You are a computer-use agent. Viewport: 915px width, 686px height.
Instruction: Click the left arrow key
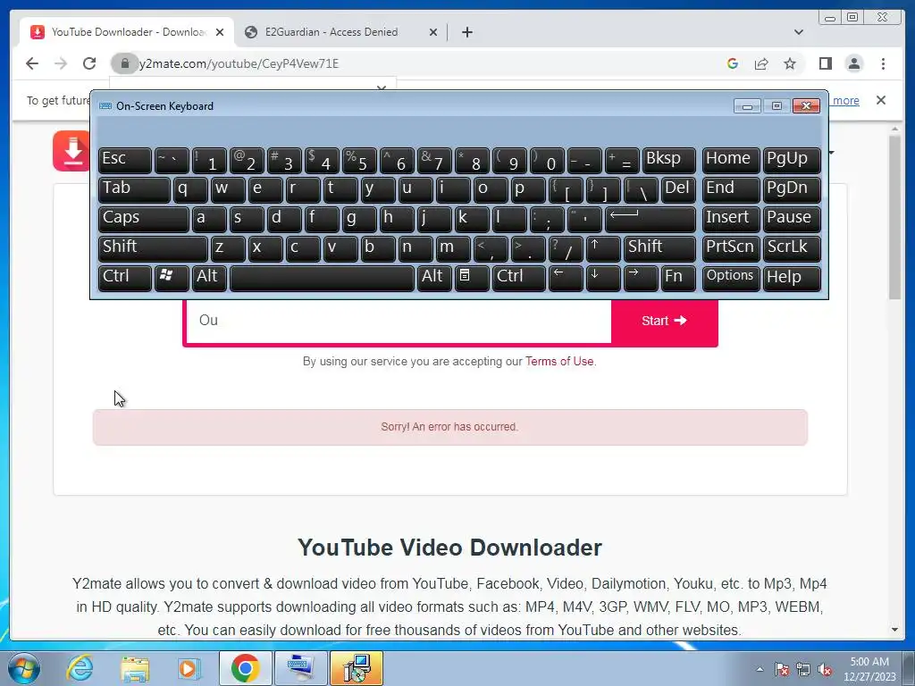tap(566, 278)
